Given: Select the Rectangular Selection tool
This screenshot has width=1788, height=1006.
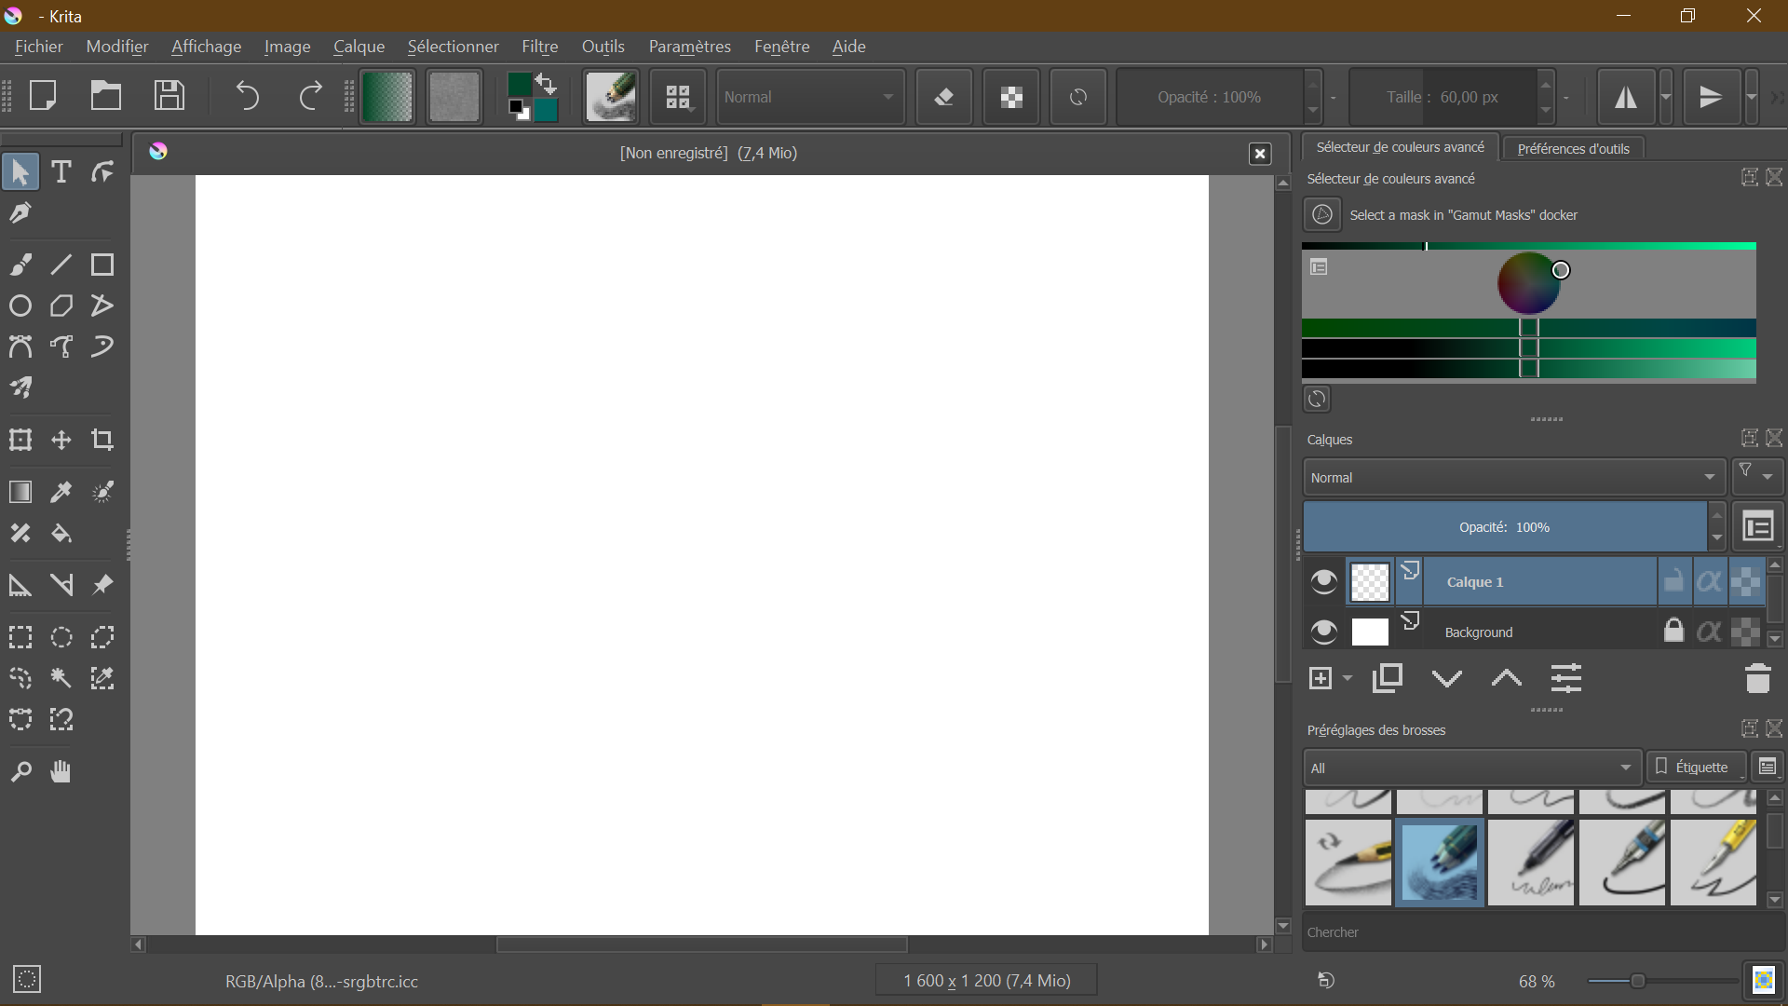Looking at the screenshot, I should pos(20,637).
